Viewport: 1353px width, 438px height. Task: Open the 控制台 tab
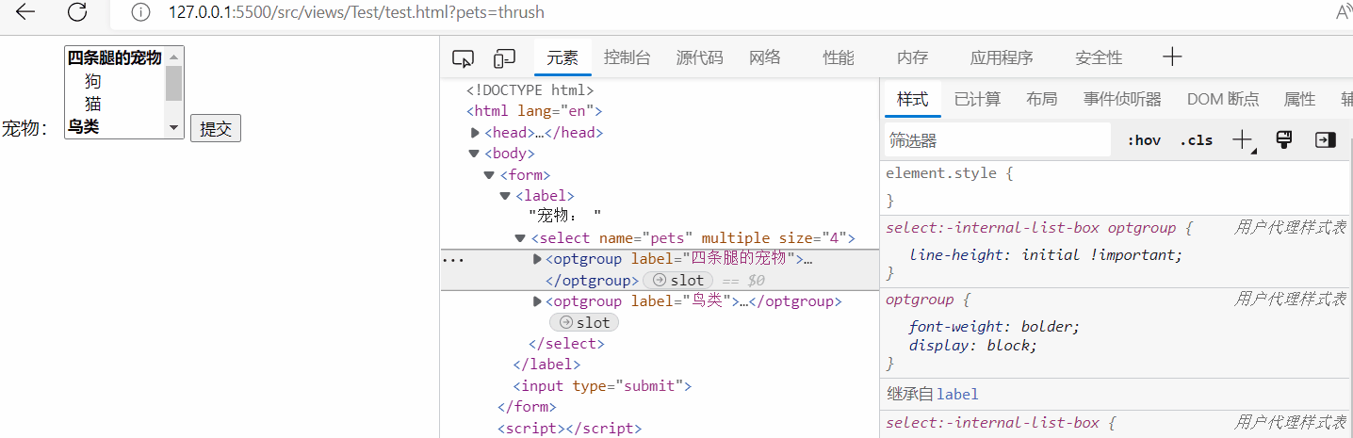[628, 57]
